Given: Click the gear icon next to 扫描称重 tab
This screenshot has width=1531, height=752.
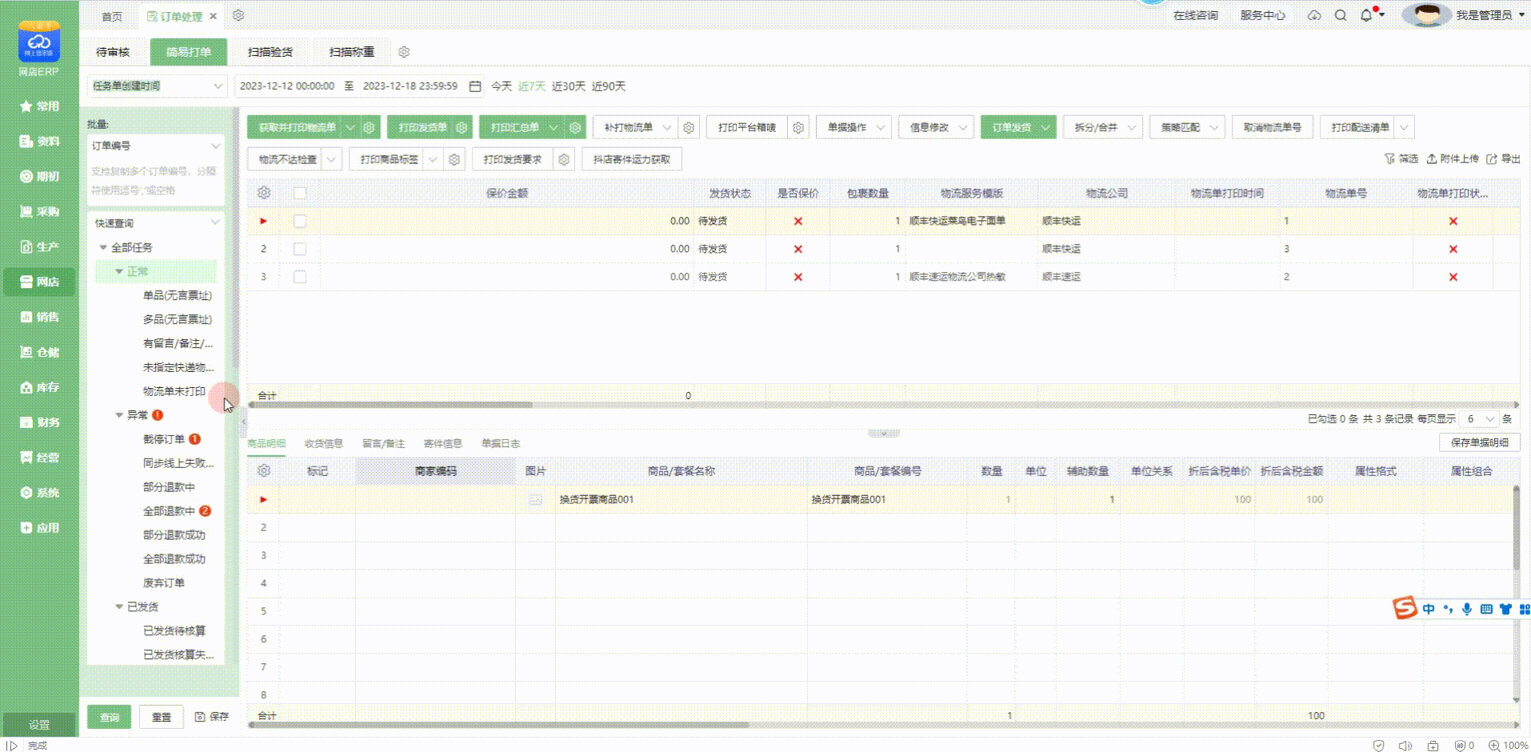Looking at the screenshot, I should [x=404, y=52].
